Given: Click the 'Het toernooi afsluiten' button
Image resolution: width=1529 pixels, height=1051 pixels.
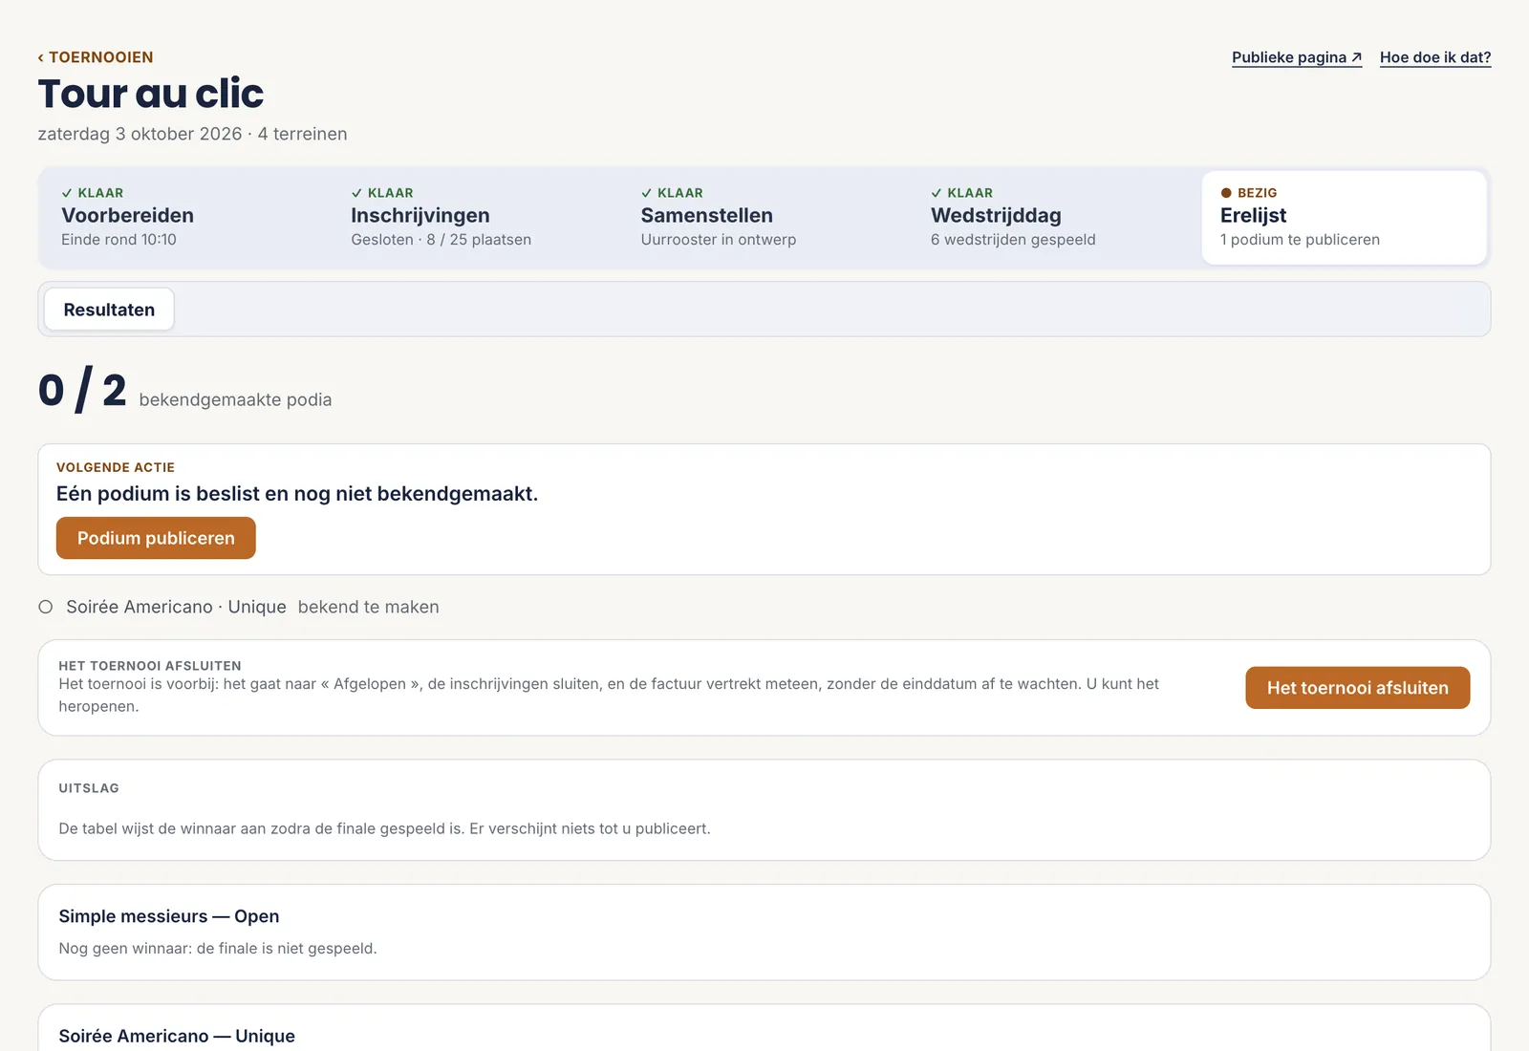Looking at the screenshot, I should [x=1357, y=688].
